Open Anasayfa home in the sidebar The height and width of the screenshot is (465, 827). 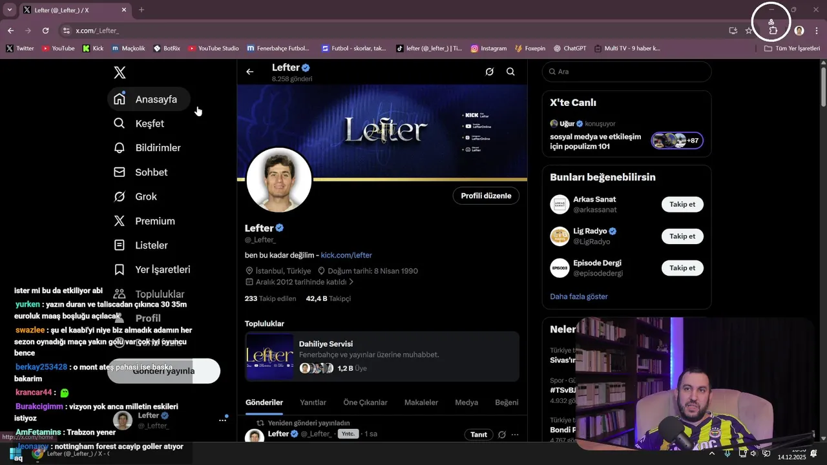[149, 99]
